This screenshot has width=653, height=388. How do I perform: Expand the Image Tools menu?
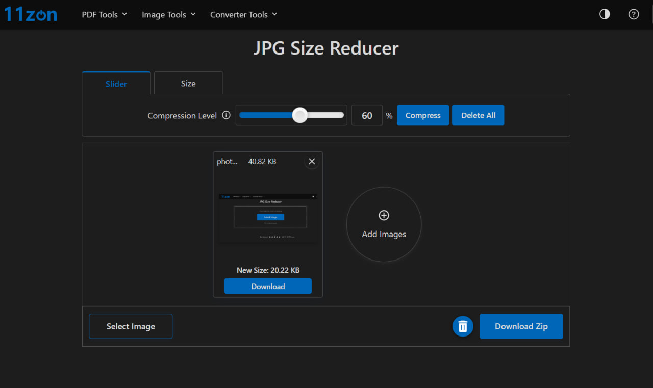tap(169, 15)
